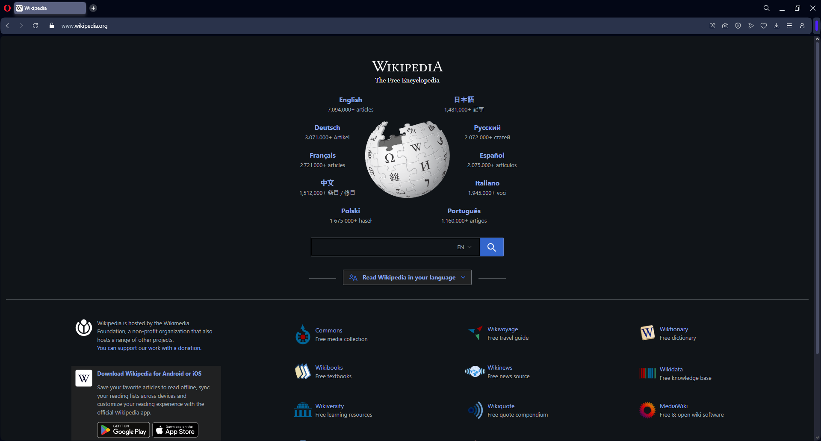Open the Wikinews text link
Viewport: 821px width, 441px height.
(500, 367)
